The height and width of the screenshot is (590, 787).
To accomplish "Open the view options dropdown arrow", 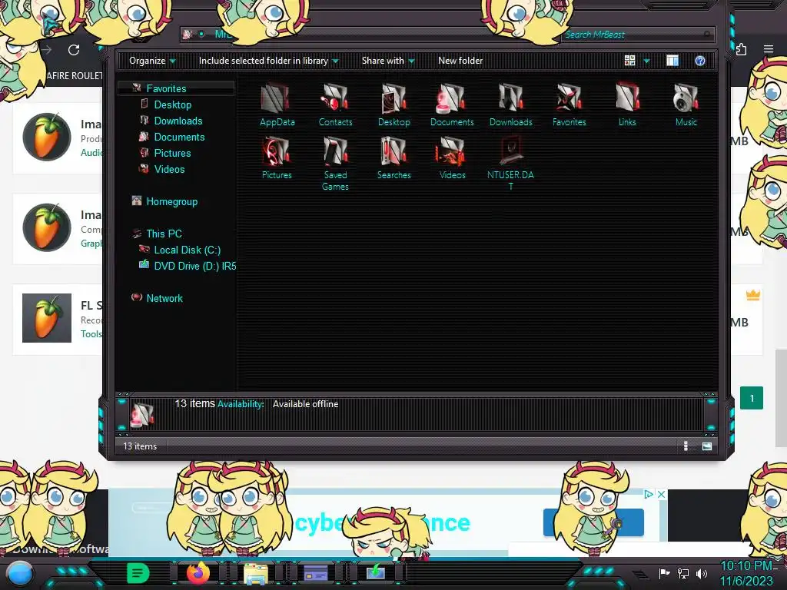I will 646,61.
